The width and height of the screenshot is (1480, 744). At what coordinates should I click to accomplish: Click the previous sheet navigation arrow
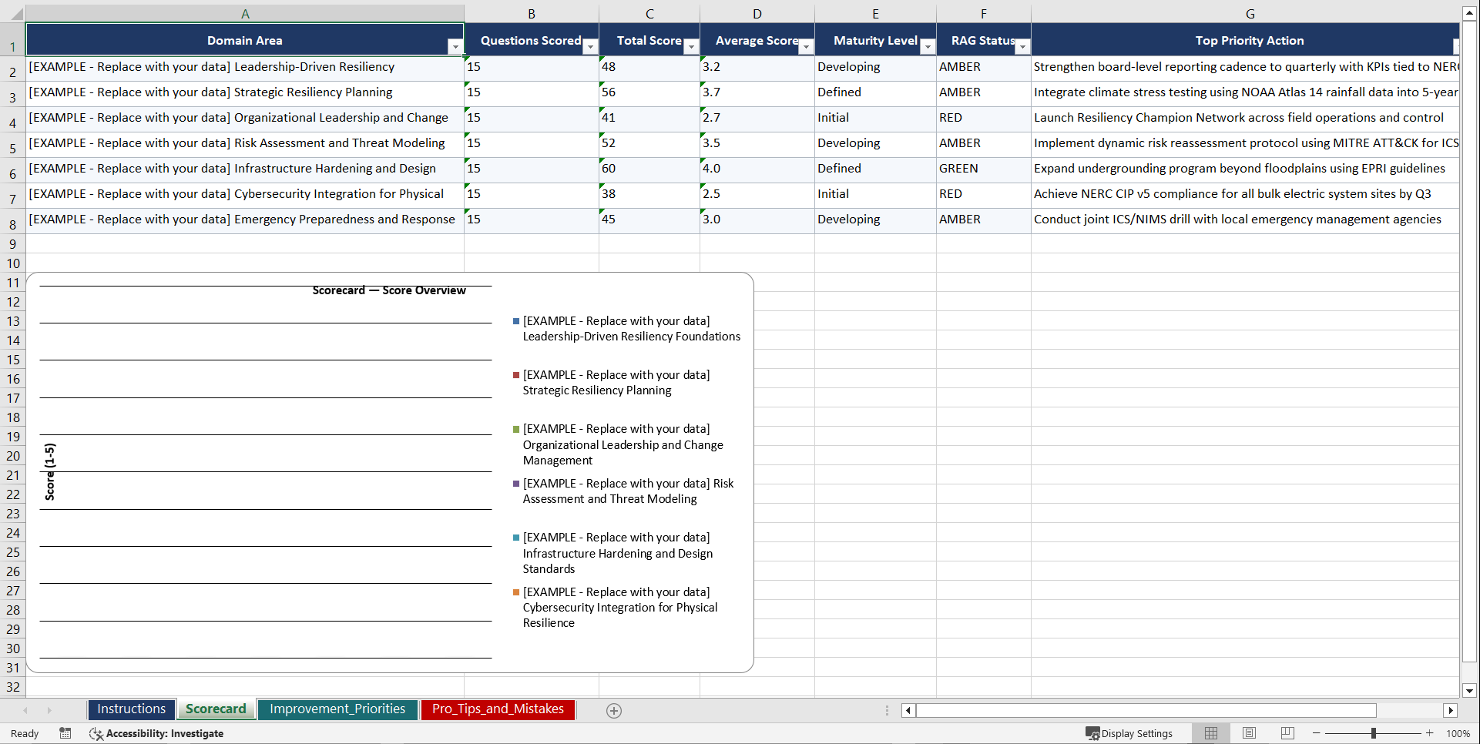coord(25,710)
